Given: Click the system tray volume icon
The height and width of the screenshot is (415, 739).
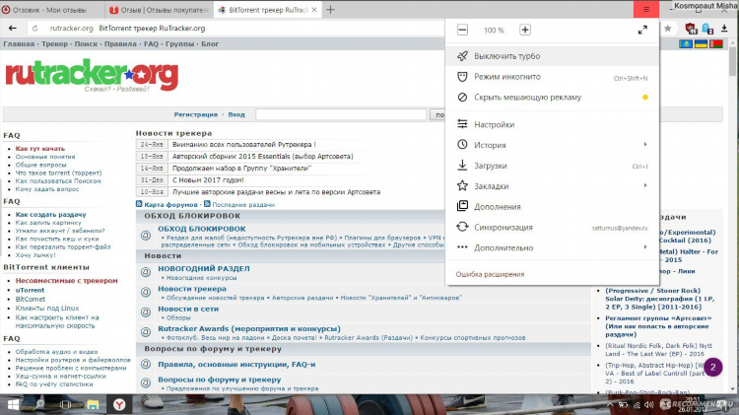Looking at the screenshot, I should tap(648, 404).
